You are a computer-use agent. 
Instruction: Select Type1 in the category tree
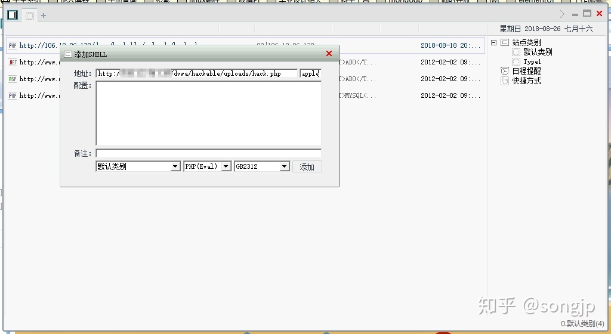(532, 61)
